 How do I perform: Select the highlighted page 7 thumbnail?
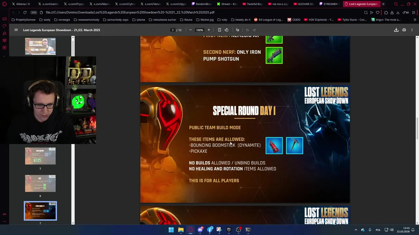click(x=40, y=211)
